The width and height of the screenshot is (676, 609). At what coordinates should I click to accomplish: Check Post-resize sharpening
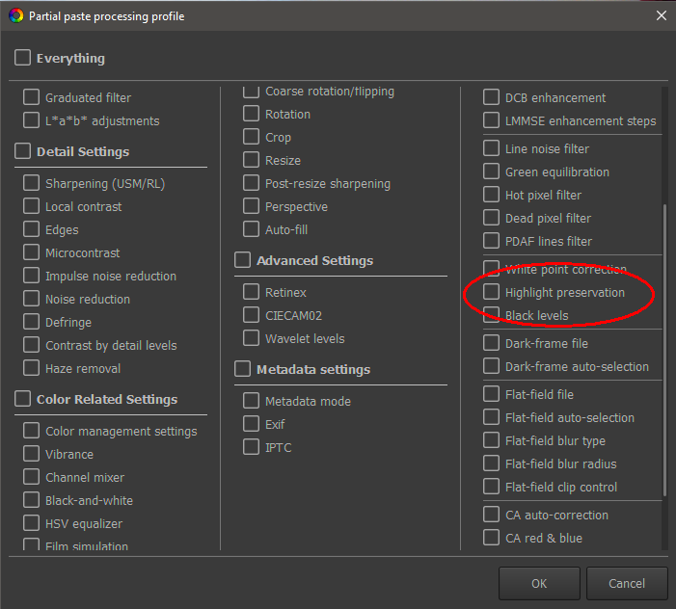[251, 183]
